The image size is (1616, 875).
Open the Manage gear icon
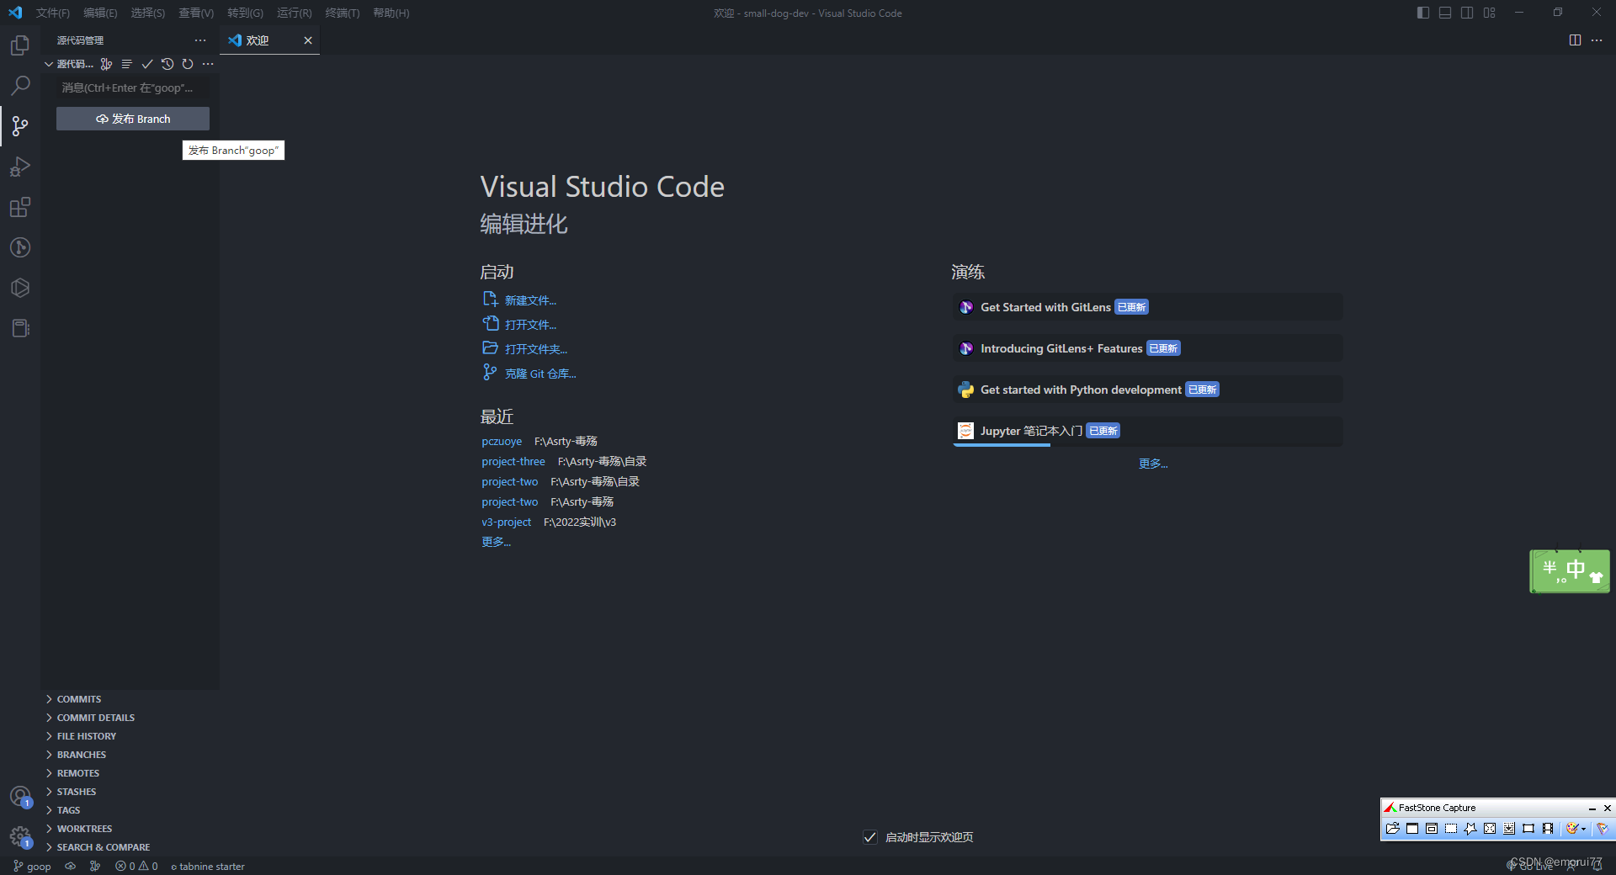coord(20,836)
